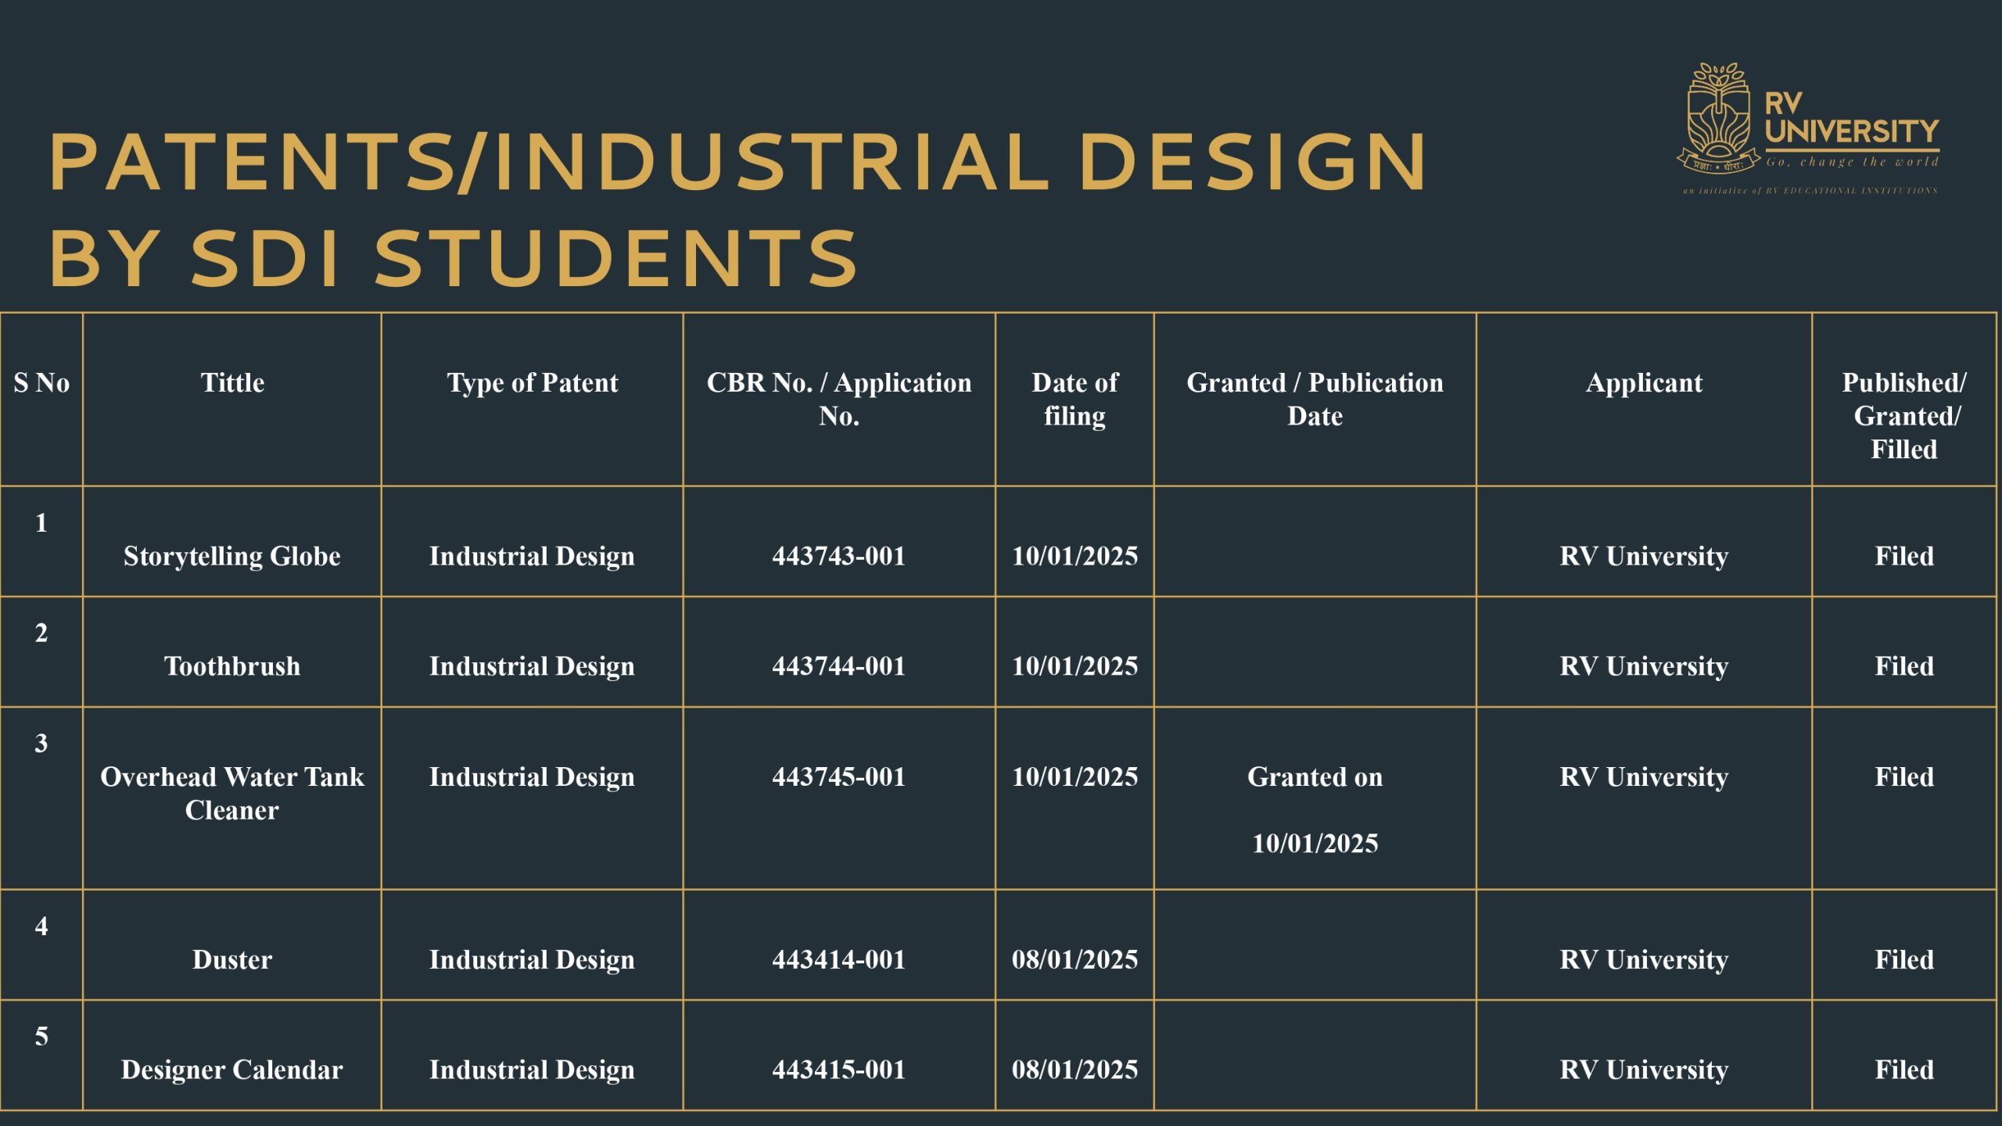
Task: Select 'Filed' status in Designer Calendar row
Action: [x=1903, y=1070]
